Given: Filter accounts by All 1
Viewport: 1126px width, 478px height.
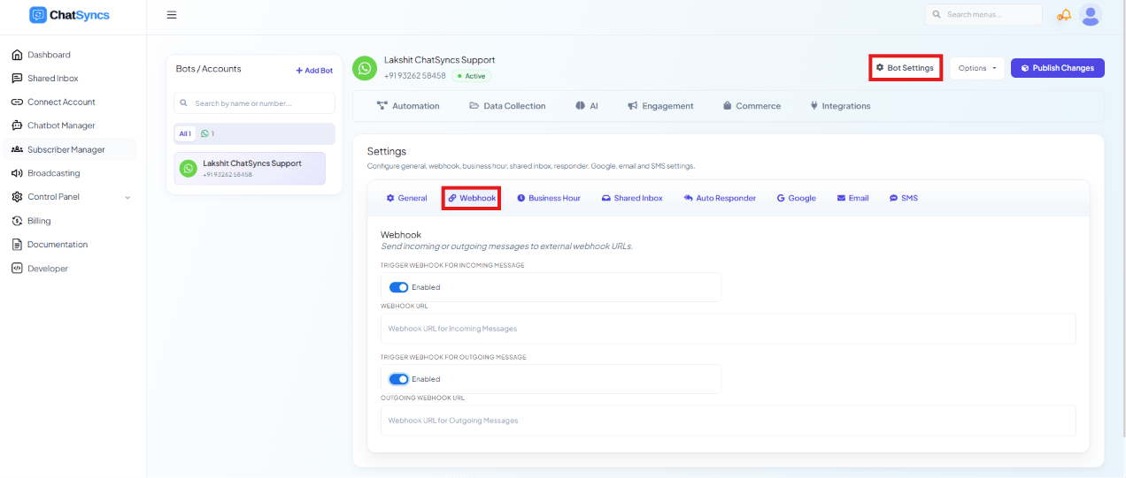Looking at the screenshot, I should click(x=185, y=133).
